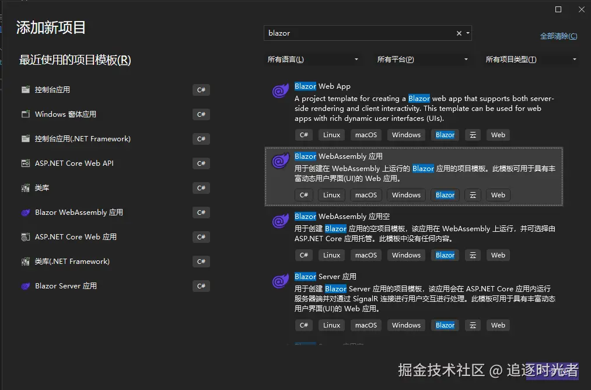This screenshot has width=591, height=390.
Task: Click the ASP.NET Core Web API icon
Action: point(25,163)
